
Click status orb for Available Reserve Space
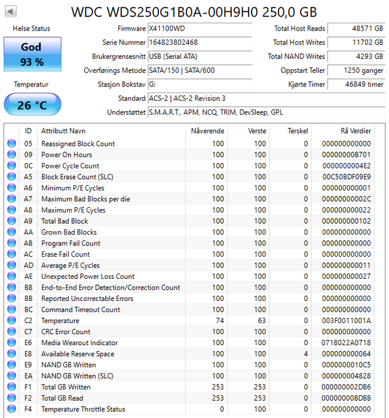(11, 354)
